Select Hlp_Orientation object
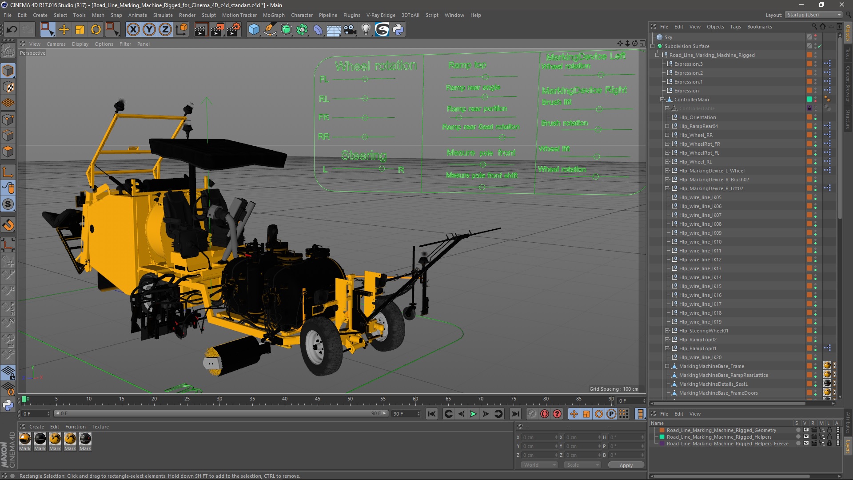This screenshot has height=480, width=853. (697, 117)
